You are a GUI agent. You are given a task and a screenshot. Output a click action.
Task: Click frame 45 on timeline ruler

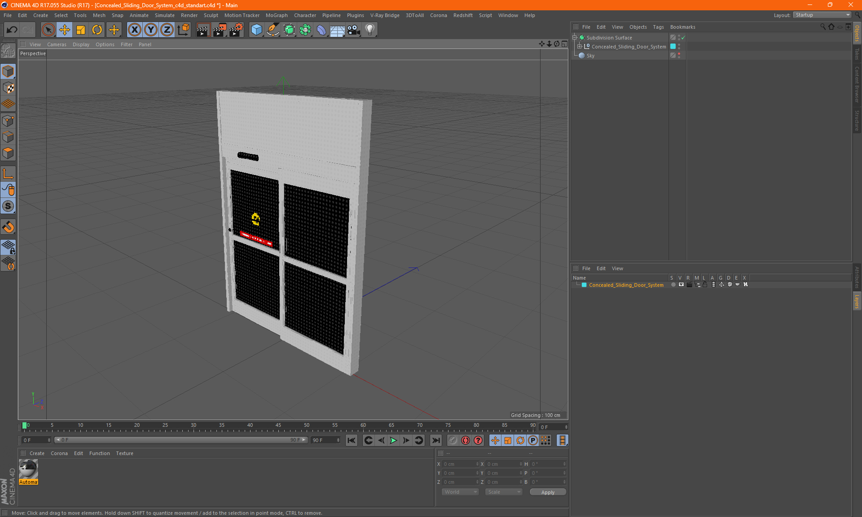(x=278, y=425)
